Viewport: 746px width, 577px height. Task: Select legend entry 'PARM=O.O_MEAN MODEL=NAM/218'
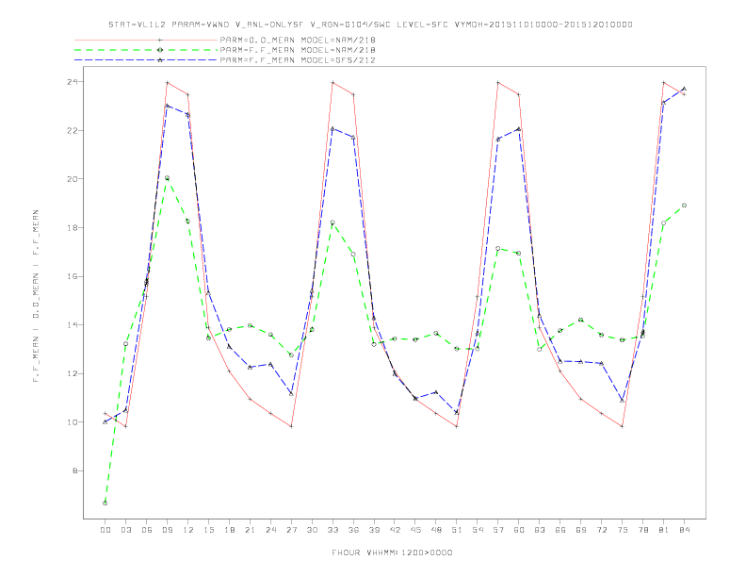coord(298,40)
